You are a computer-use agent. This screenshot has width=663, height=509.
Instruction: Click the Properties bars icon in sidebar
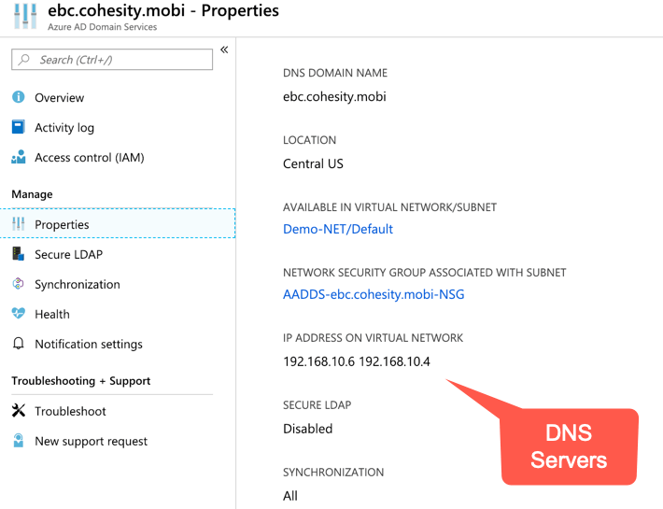[x=19, y=225]
